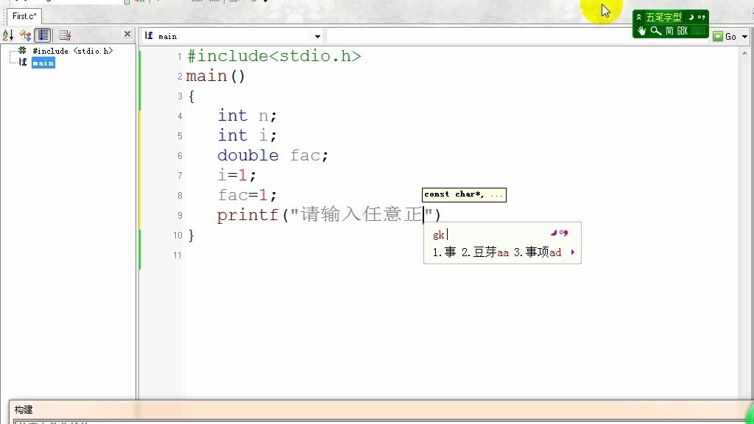Click the gk input composition text

coord(439,235)
